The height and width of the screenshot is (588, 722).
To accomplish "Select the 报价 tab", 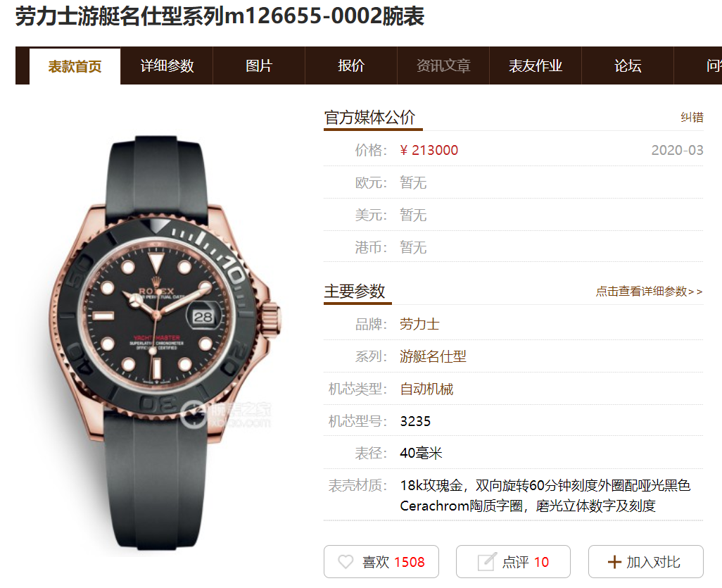I will tap(351, 66).
